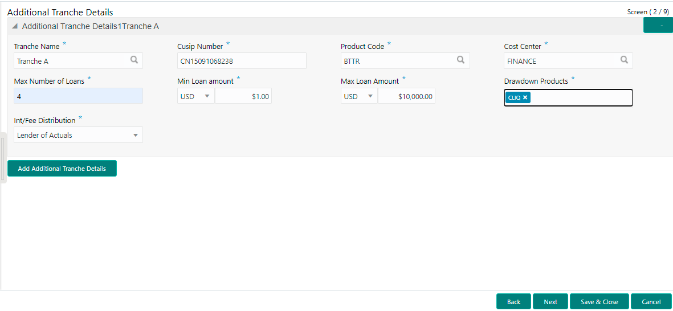Click search icon in Product Code field
The height and width of the screenshot is (311, 673).
tap(460, 60)
